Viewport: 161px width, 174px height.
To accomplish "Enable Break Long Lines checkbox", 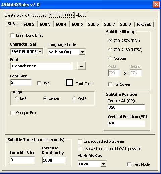I will click(x=12, y=35).
